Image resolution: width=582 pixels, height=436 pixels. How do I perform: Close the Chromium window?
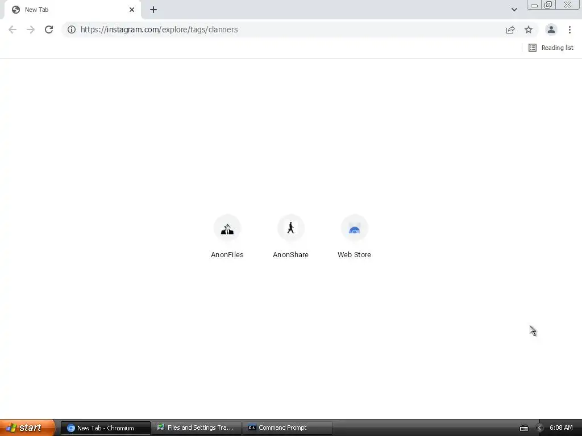pos(568,5)
